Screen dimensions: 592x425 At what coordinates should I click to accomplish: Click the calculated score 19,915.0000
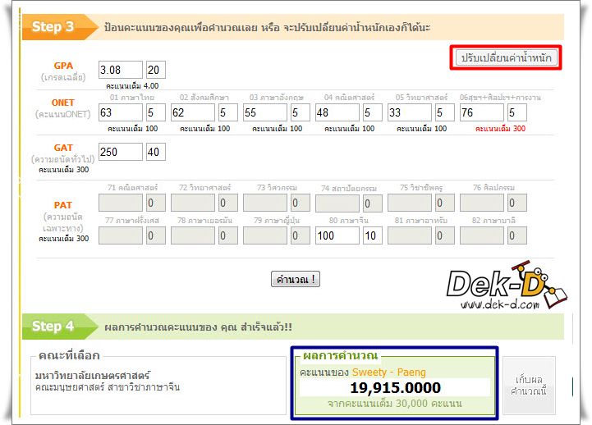(x=395, y=388)
